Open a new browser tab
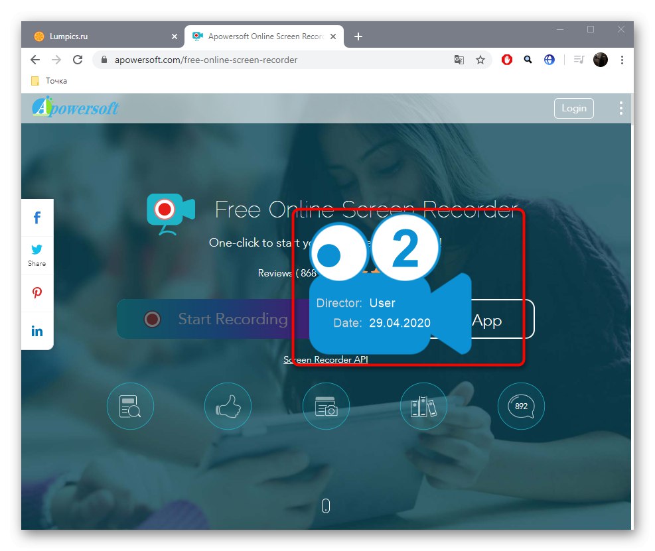655x551 pixels. [x=358, y=36]
